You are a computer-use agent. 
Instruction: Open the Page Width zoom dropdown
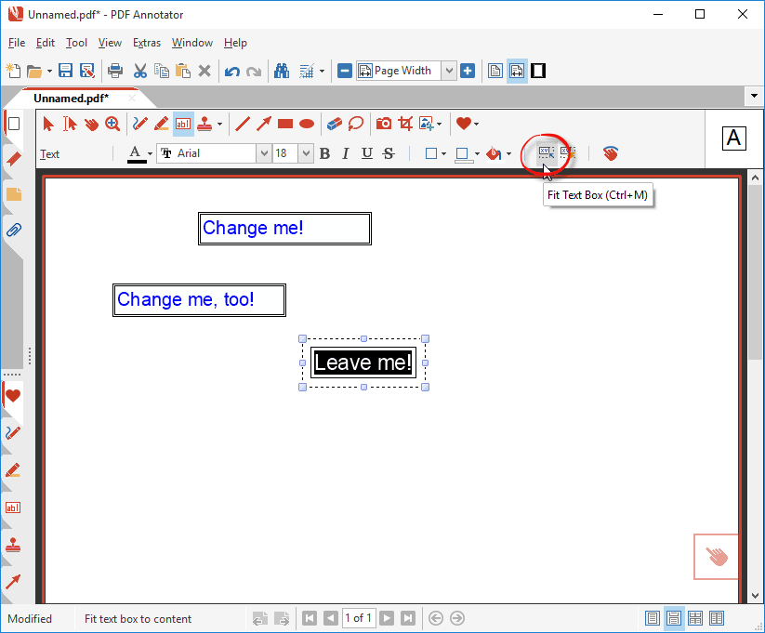point(448,70)
